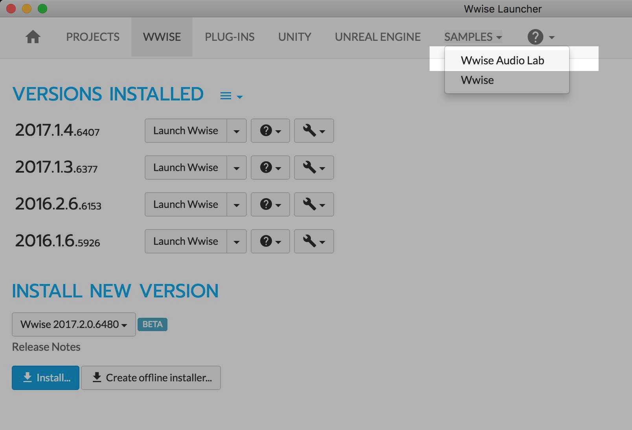Expand launch options arrow for 2016.2.6

click(x=237, y=204)
